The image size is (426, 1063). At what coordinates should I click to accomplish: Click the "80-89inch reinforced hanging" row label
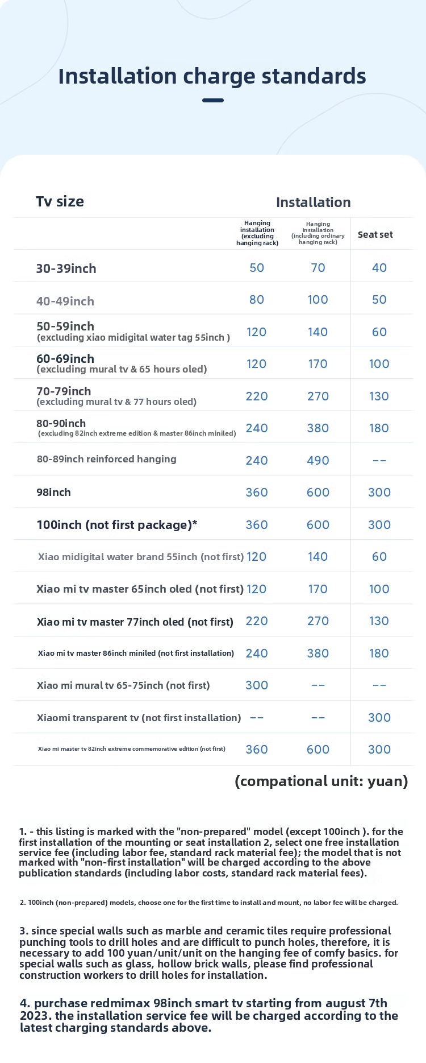tap(106, 459)
